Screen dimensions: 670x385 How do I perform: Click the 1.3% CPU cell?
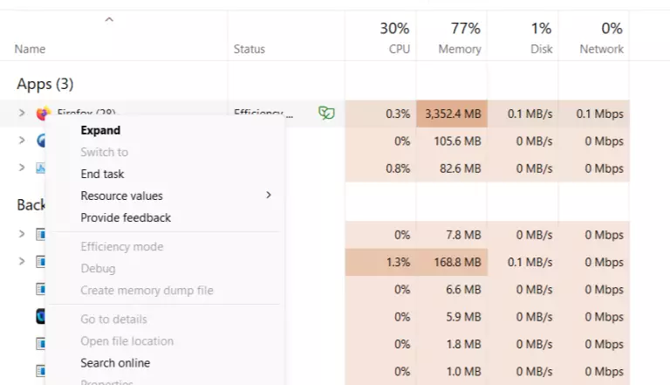point(380,262)
